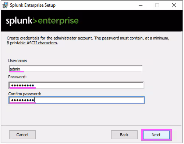Click the white splunk logo text

(19, 21)
